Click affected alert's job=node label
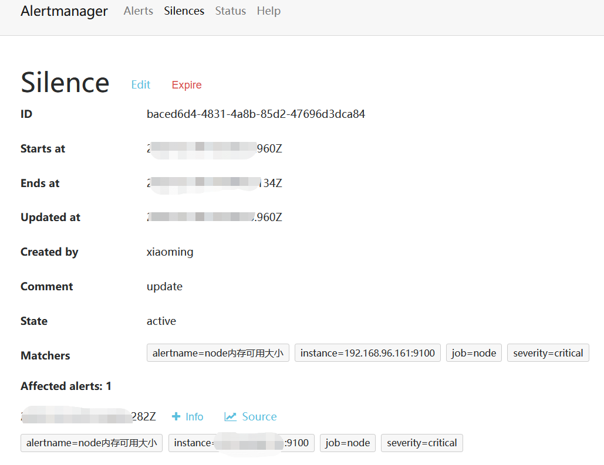The width and height of the screenshot is (604, 465). click(x=347, y=443)
